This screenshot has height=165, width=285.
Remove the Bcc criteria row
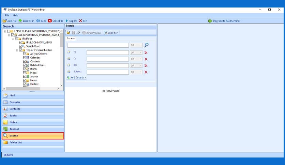click(x=146, y=65)
